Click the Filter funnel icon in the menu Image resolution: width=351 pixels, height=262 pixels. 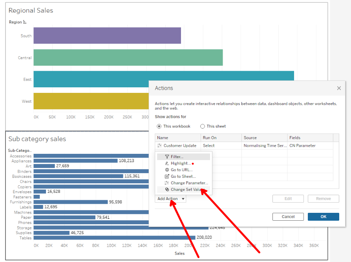[x=167, y=157]
